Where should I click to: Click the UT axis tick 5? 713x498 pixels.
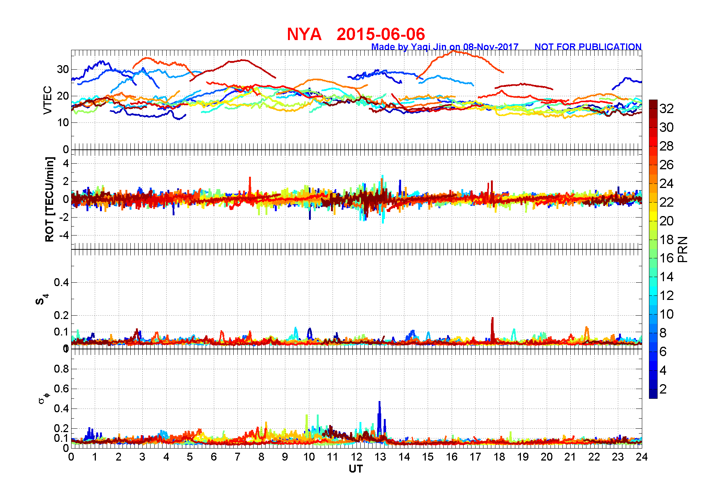[x=190, y=457]
